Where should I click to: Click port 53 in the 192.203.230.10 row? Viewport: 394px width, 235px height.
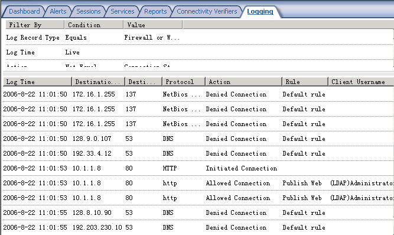pos(129,227)
